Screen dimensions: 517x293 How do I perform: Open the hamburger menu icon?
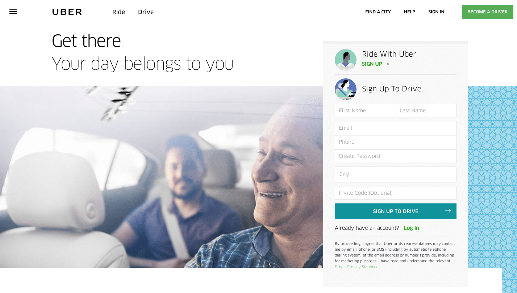point(13,12)
